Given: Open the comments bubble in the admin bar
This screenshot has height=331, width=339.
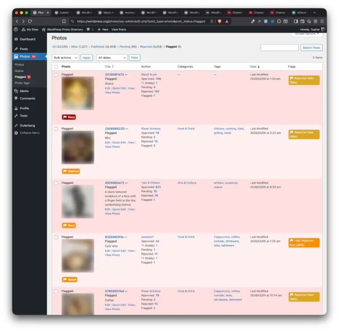Looking at the screenshot, I should (88, 30).
